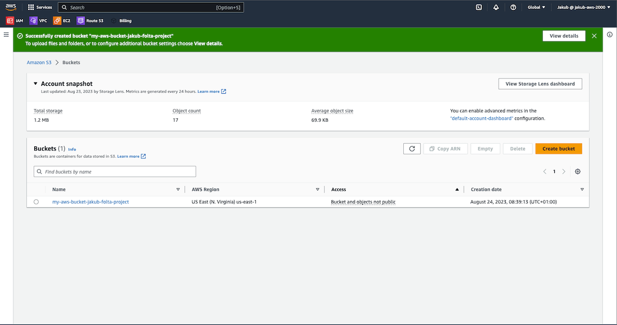The image size is (617, 325).
Task: Refresh the buckets list
Action: coord(412,149)
